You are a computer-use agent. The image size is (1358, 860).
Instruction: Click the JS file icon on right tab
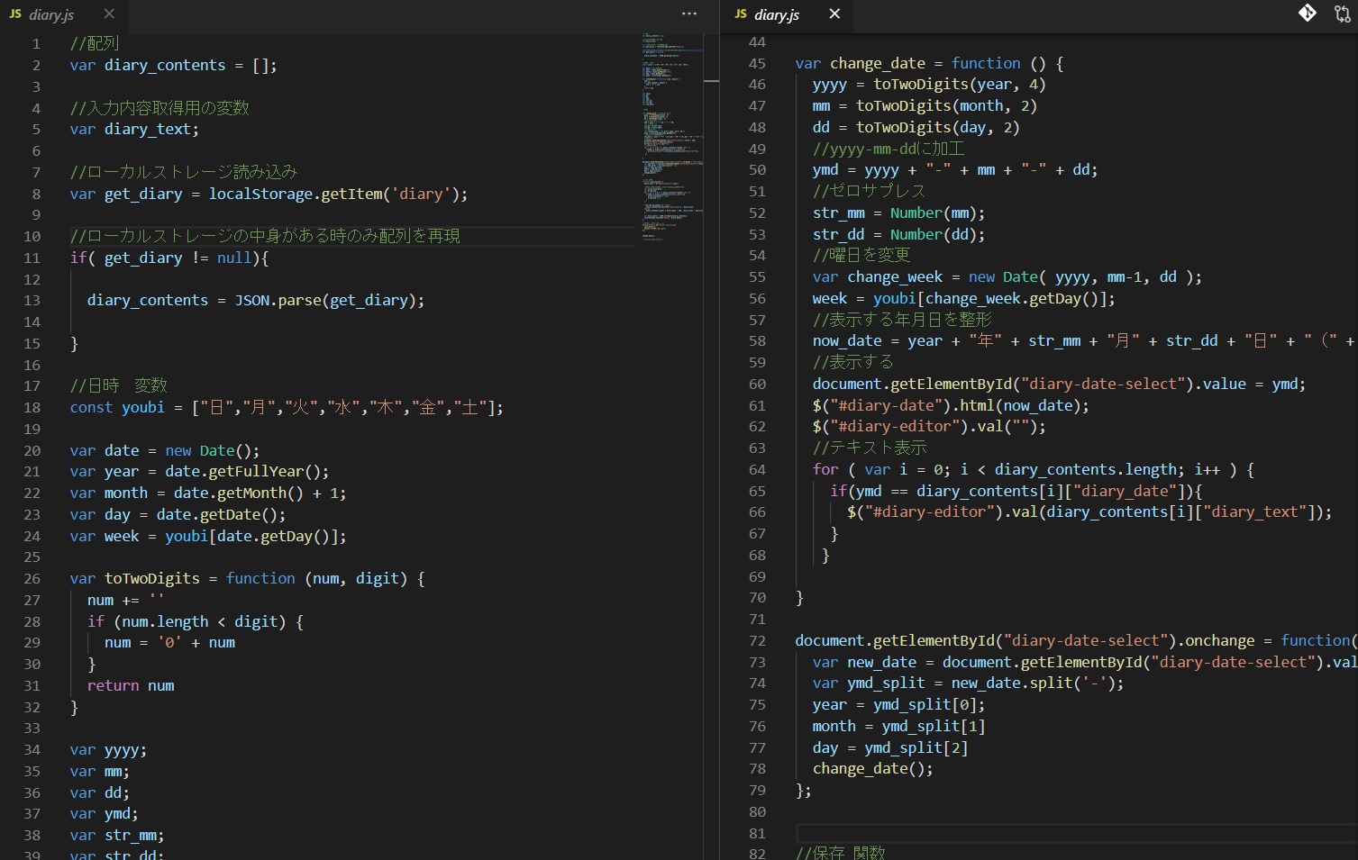pyautogui.click(x=741, y=14)
